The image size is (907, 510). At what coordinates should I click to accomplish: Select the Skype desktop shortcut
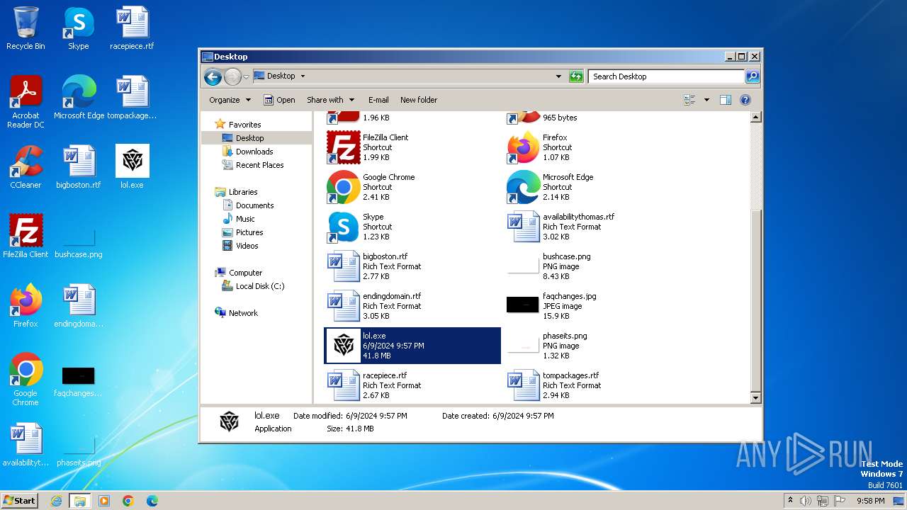(x=78, y=28)
